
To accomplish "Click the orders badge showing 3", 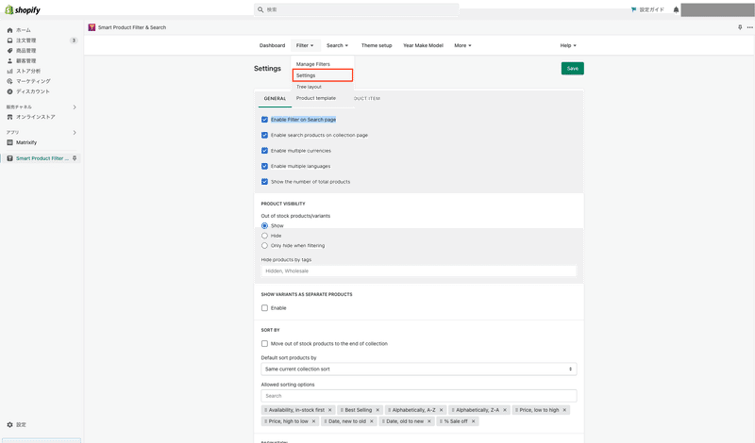I will 74,41.
